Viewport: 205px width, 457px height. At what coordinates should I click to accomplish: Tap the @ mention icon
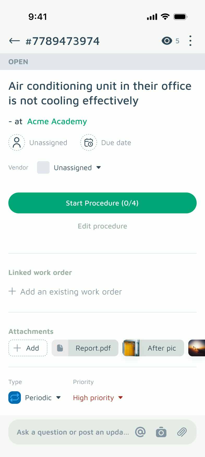140,432
